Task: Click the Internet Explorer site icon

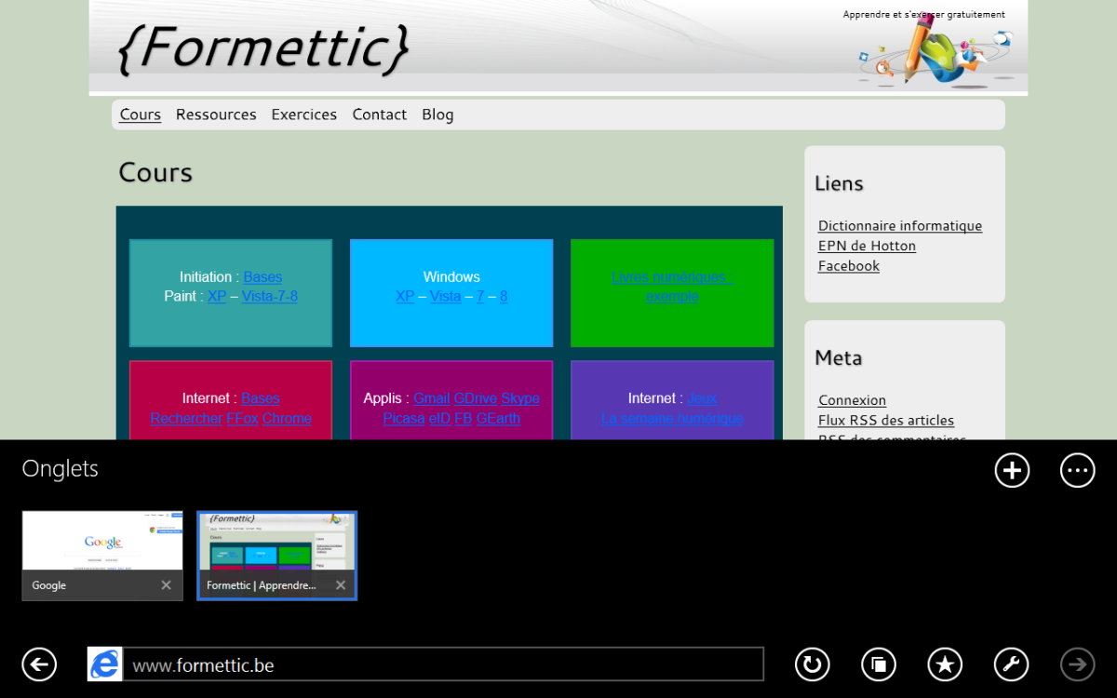Action: pyautogui.click(x=105, y=664)
